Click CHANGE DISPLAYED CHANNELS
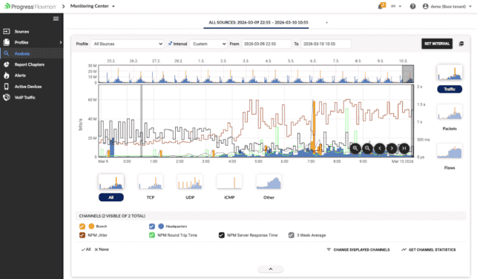This screenshot has height=279, width=497. tap(358, 249)
